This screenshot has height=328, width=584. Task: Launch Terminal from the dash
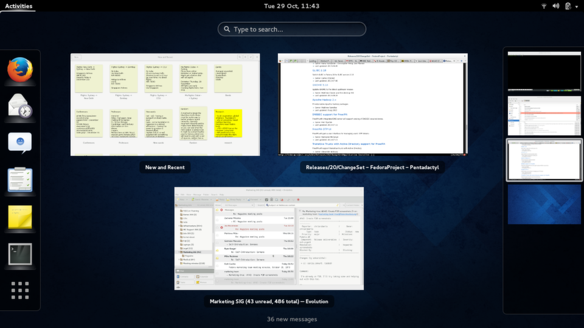(x=20, y=254)
